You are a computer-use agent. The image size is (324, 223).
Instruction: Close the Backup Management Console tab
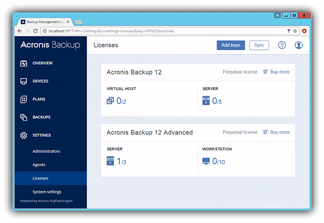click(68, 22)
